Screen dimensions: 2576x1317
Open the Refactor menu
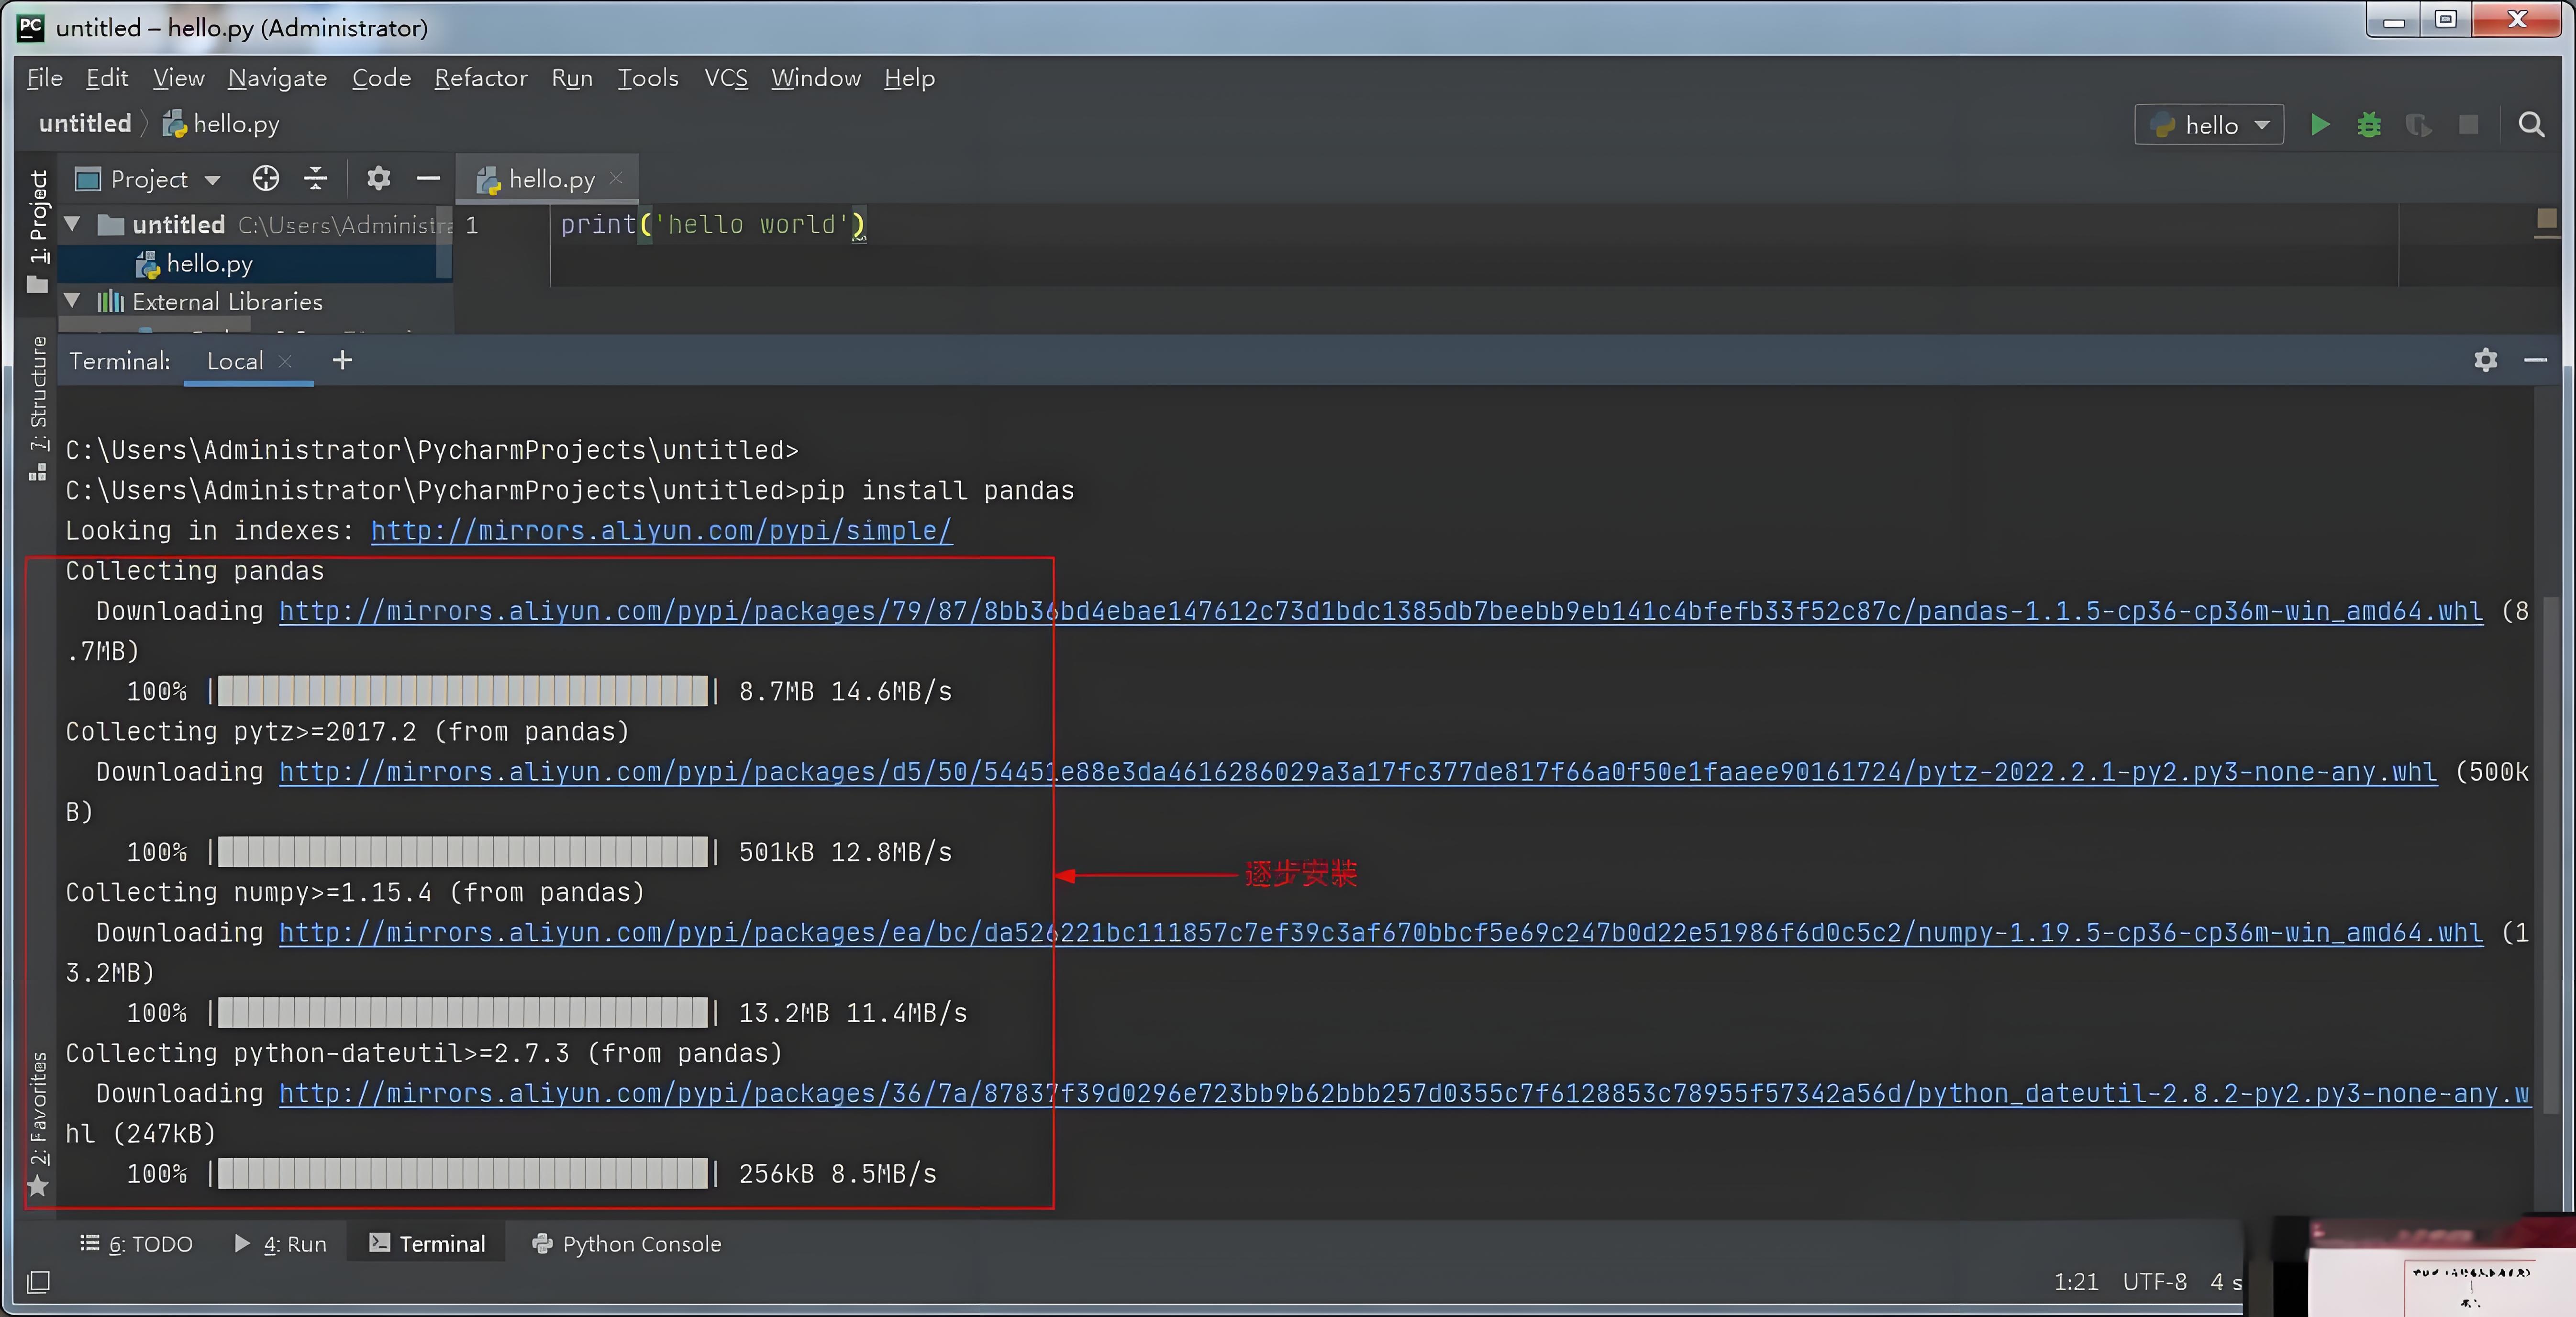(480, 78)
